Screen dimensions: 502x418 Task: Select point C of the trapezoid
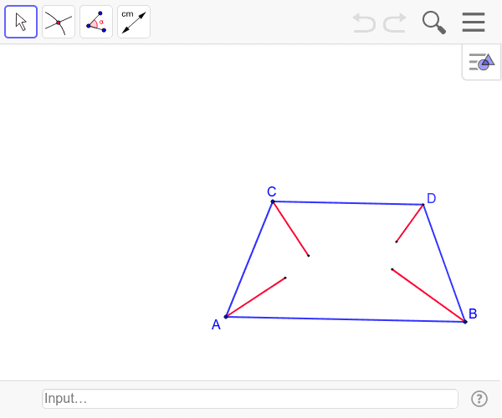273,201
